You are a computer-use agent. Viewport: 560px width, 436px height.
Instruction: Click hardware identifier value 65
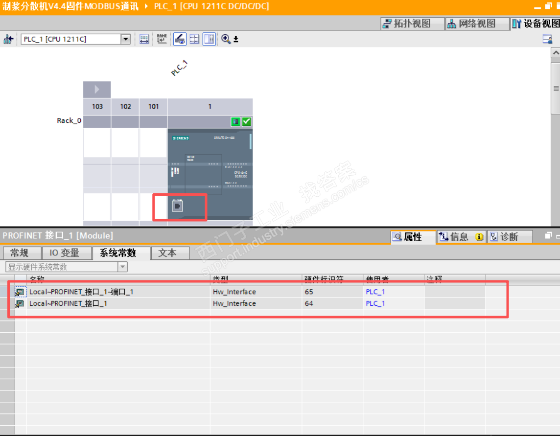309,292
